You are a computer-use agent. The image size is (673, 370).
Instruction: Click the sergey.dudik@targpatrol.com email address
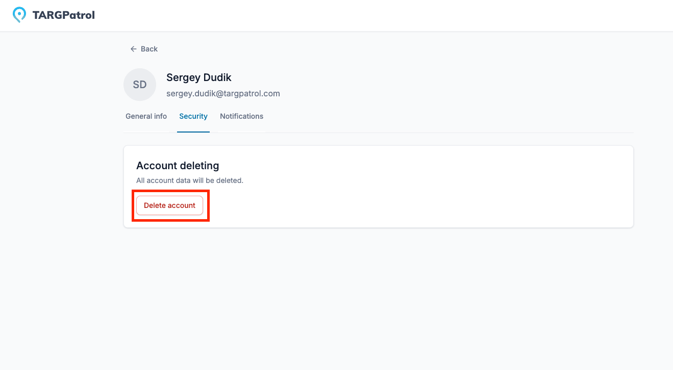point(223,94)
